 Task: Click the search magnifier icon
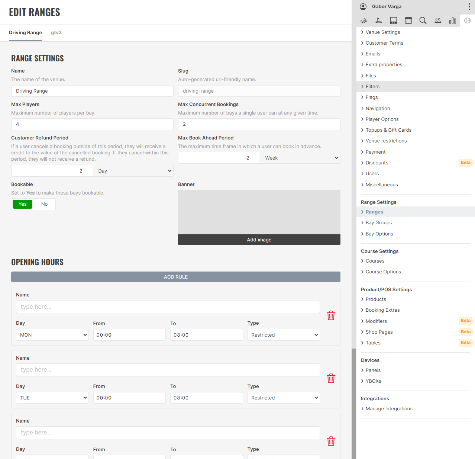pos(423,21)
